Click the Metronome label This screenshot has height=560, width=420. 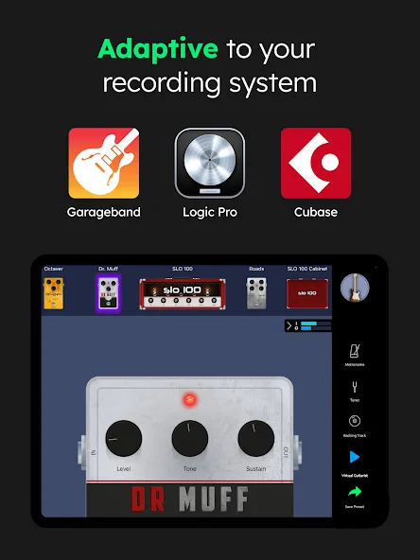coord(355,364)
